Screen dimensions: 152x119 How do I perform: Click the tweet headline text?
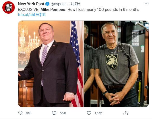click(79, 10)
